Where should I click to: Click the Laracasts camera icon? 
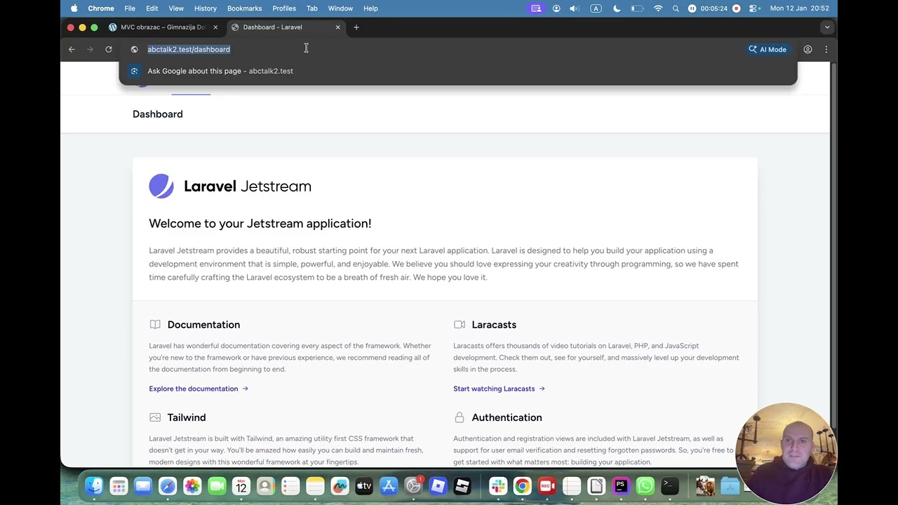[460, 325]
